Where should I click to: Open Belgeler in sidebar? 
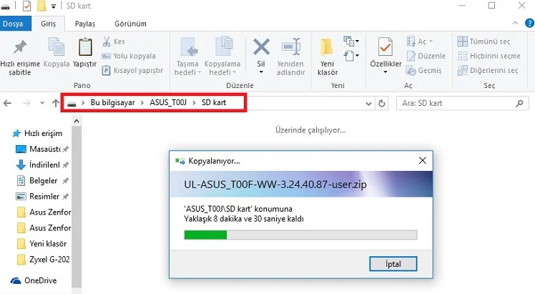click(42, 180)
